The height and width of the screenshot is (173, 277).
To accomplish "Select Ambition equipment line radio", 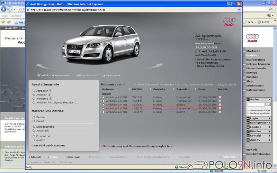I will coord(34,94).
